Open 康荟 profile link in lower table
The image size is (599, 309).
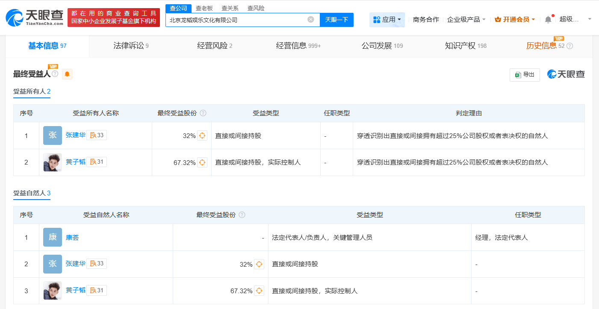[72, 237]
